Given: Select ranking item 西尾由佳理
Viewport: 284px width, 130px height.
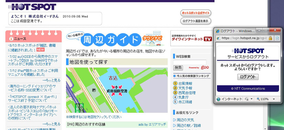Looking at the screenshot, I should pos(187,93).
